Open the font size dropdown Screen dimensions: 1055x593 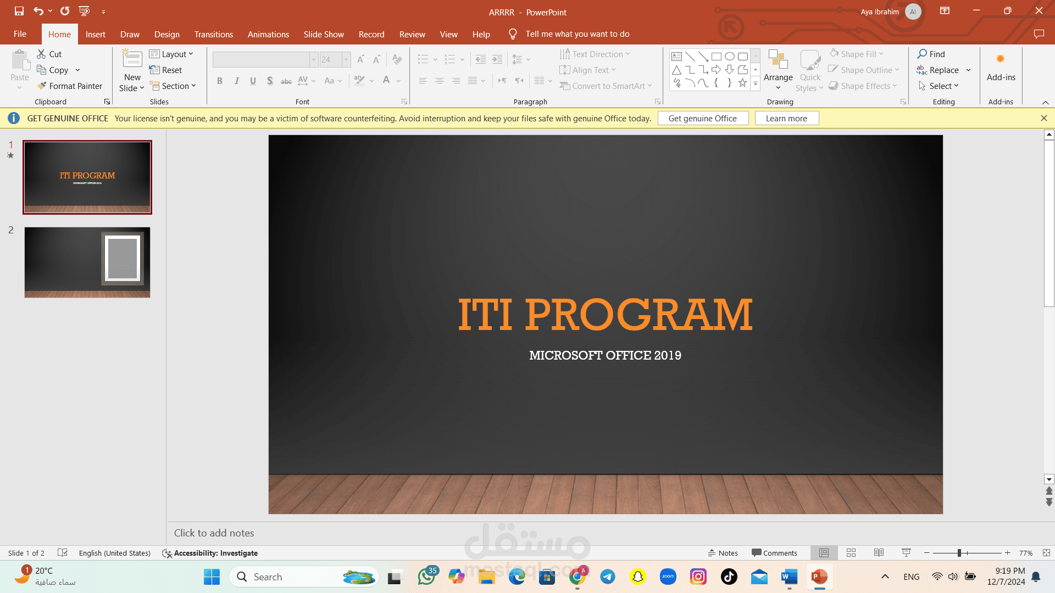[x=346, y=59]
